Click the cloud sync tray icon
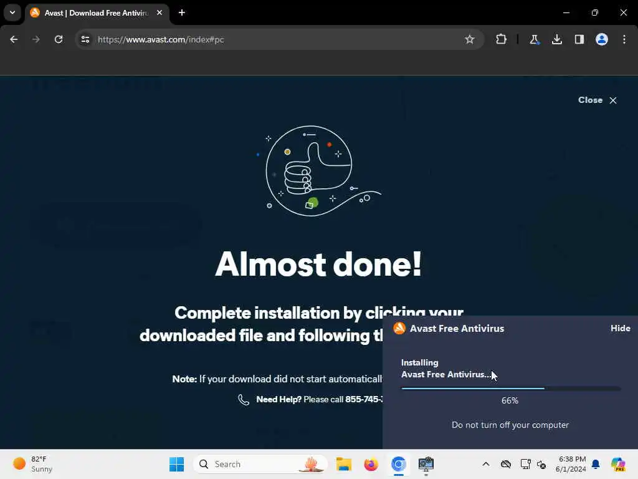Screen dimensions: 638x479 [506, 464]
